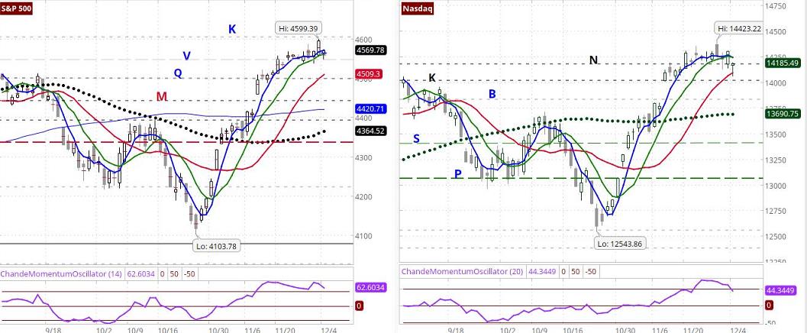Click the -50 box in the S&P oscillator header

pyautogui.click(x=189, y=274)
